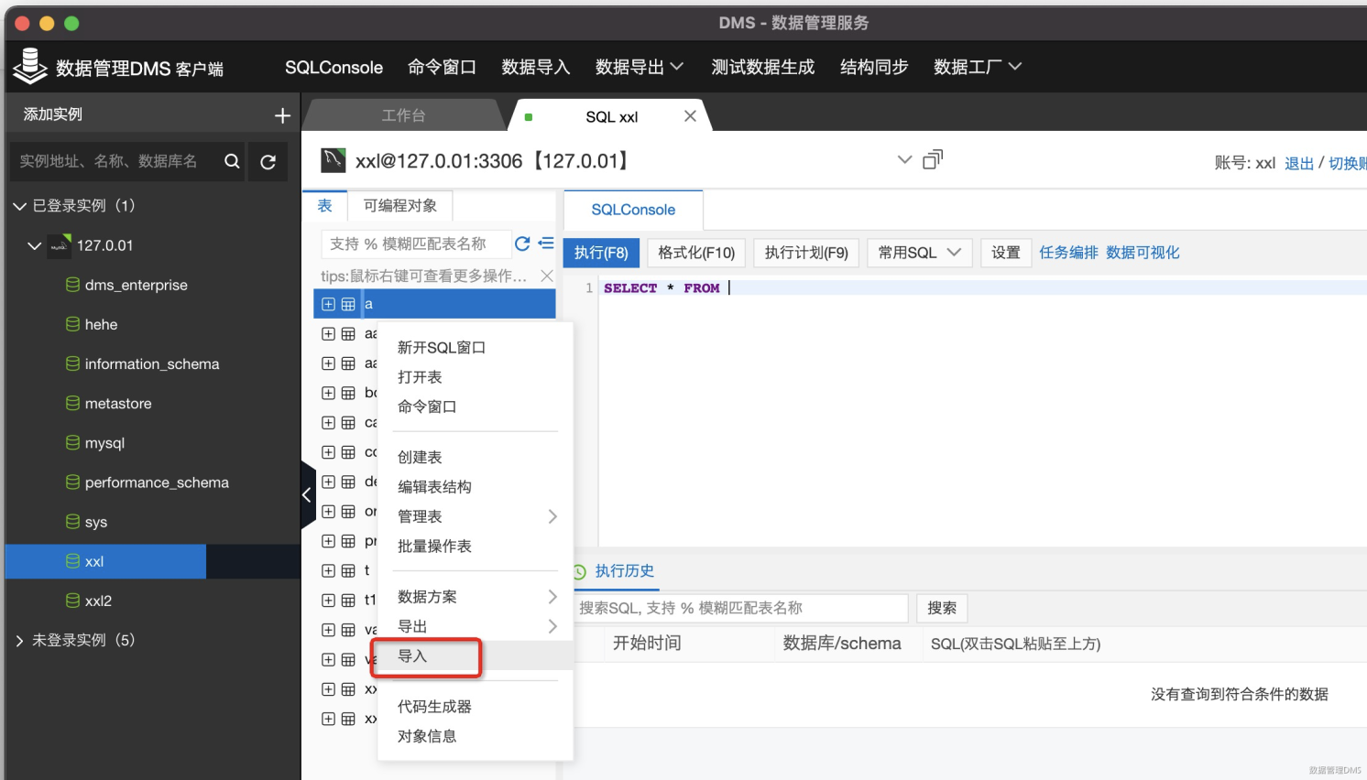Collapse the 127.0.01 instance node
The width and height of the screenshot is (1367, 780).
pos(34,245)
